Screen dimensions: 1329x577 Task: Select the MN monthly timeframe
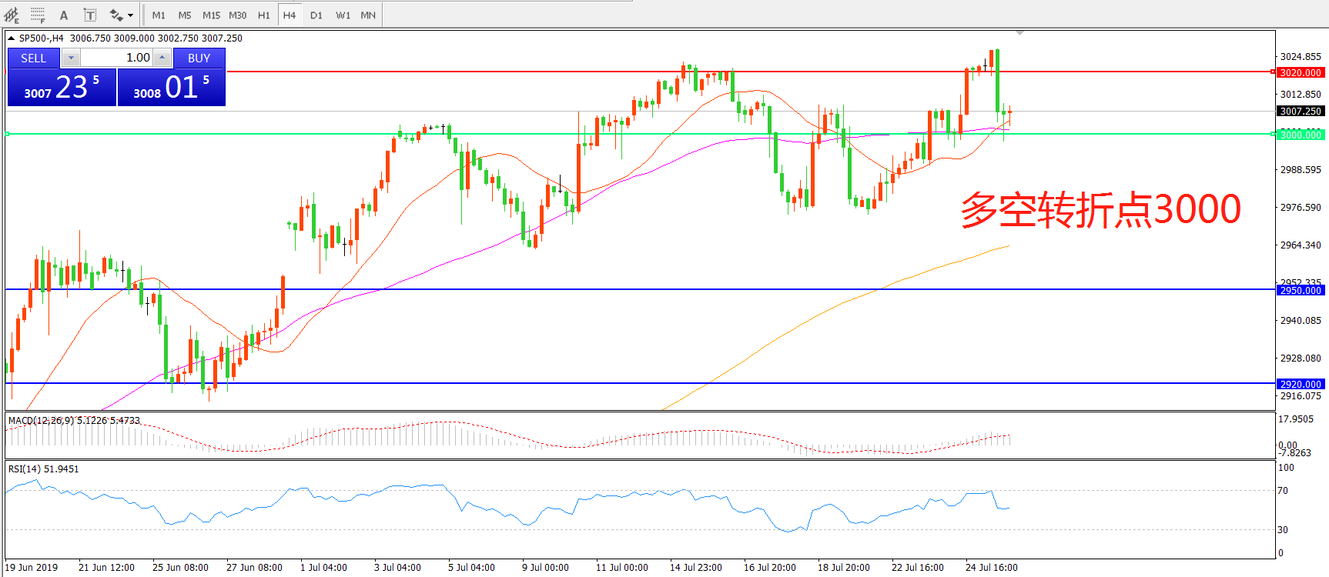pos(368,15)
